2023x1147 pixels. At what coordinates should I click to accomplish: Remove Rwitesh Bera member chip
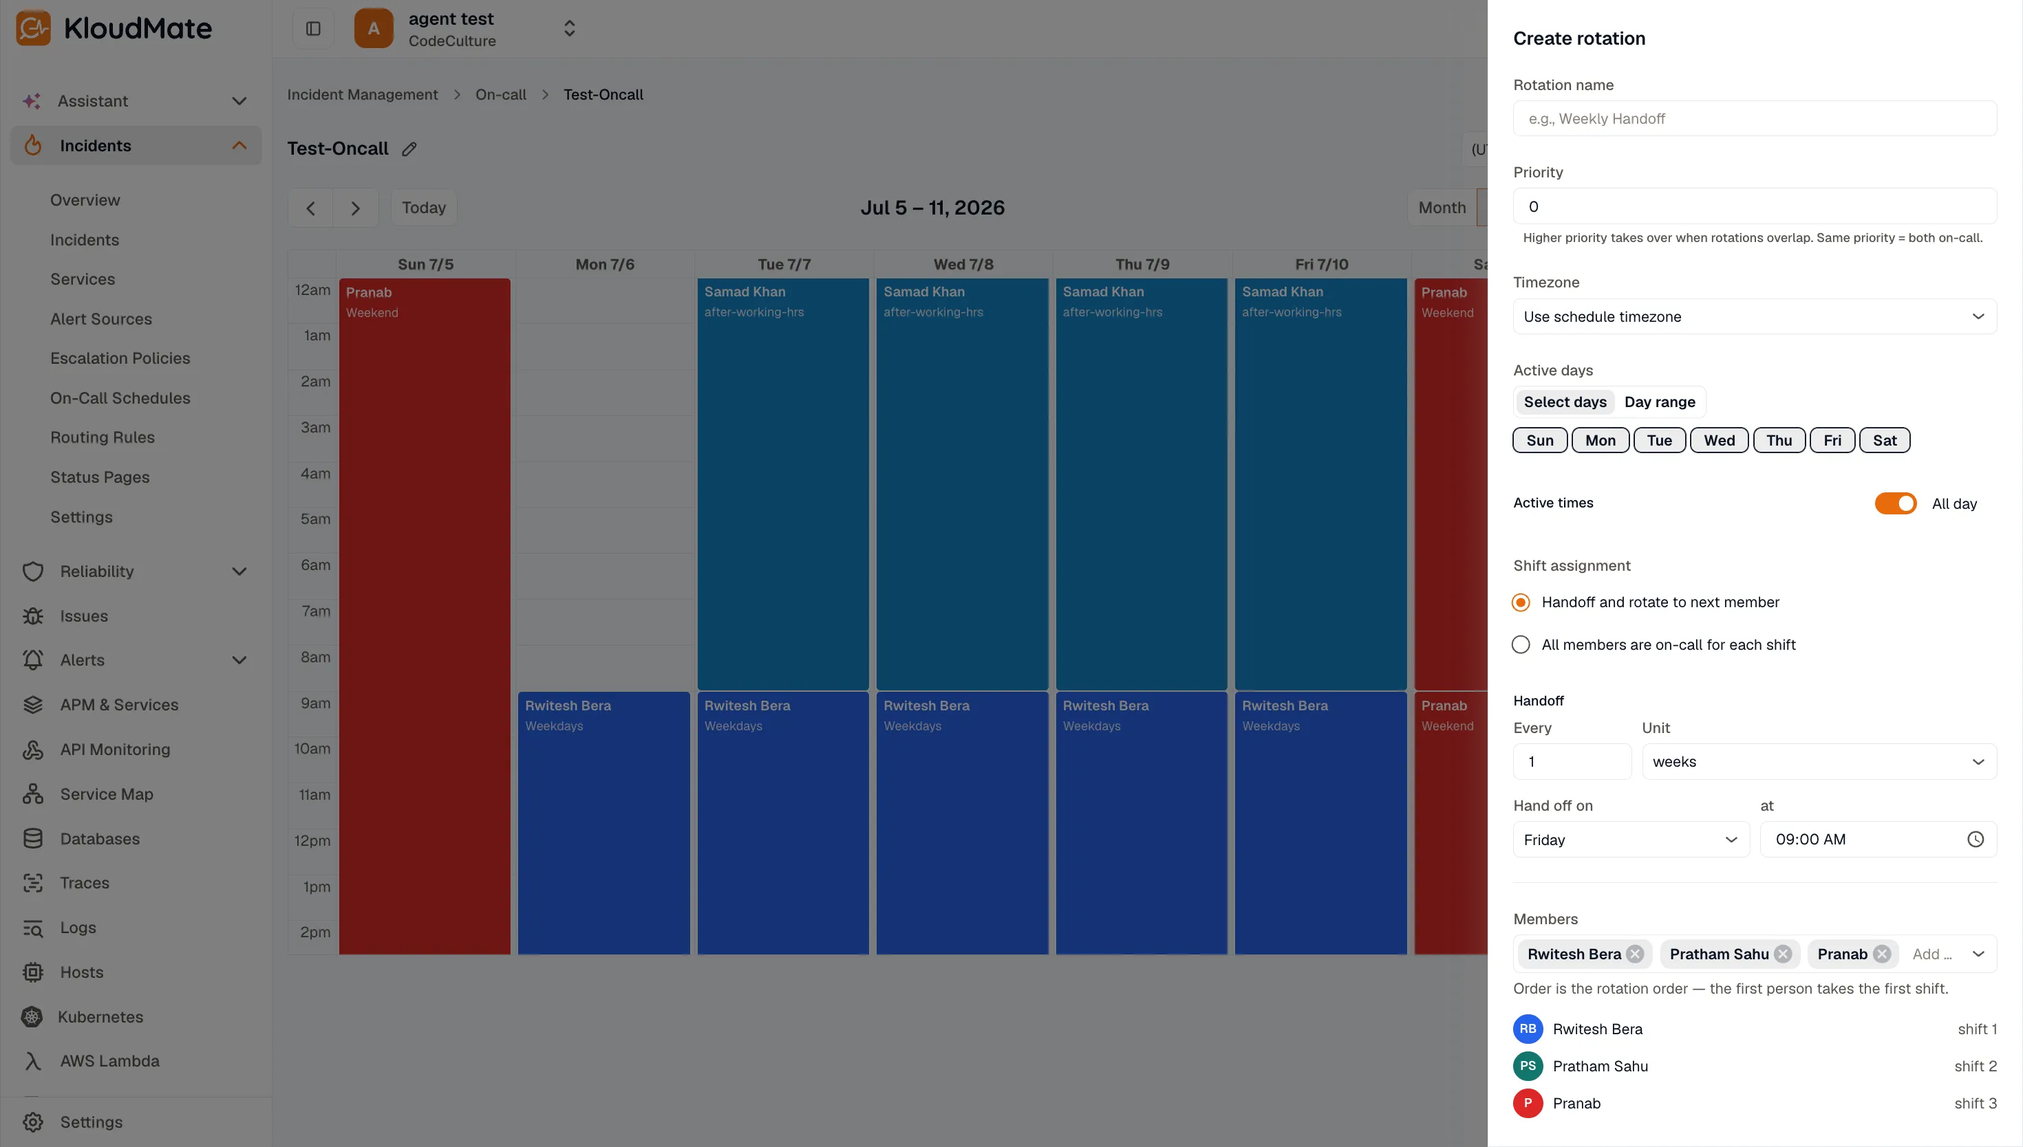[1636, 954]
